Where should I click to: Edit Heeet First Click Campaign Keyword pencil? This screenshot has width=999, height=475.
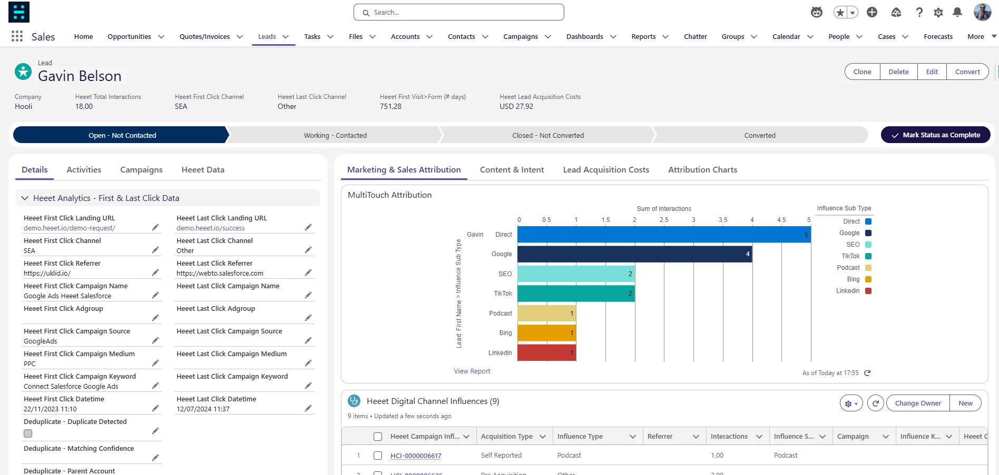pos(155,386)
